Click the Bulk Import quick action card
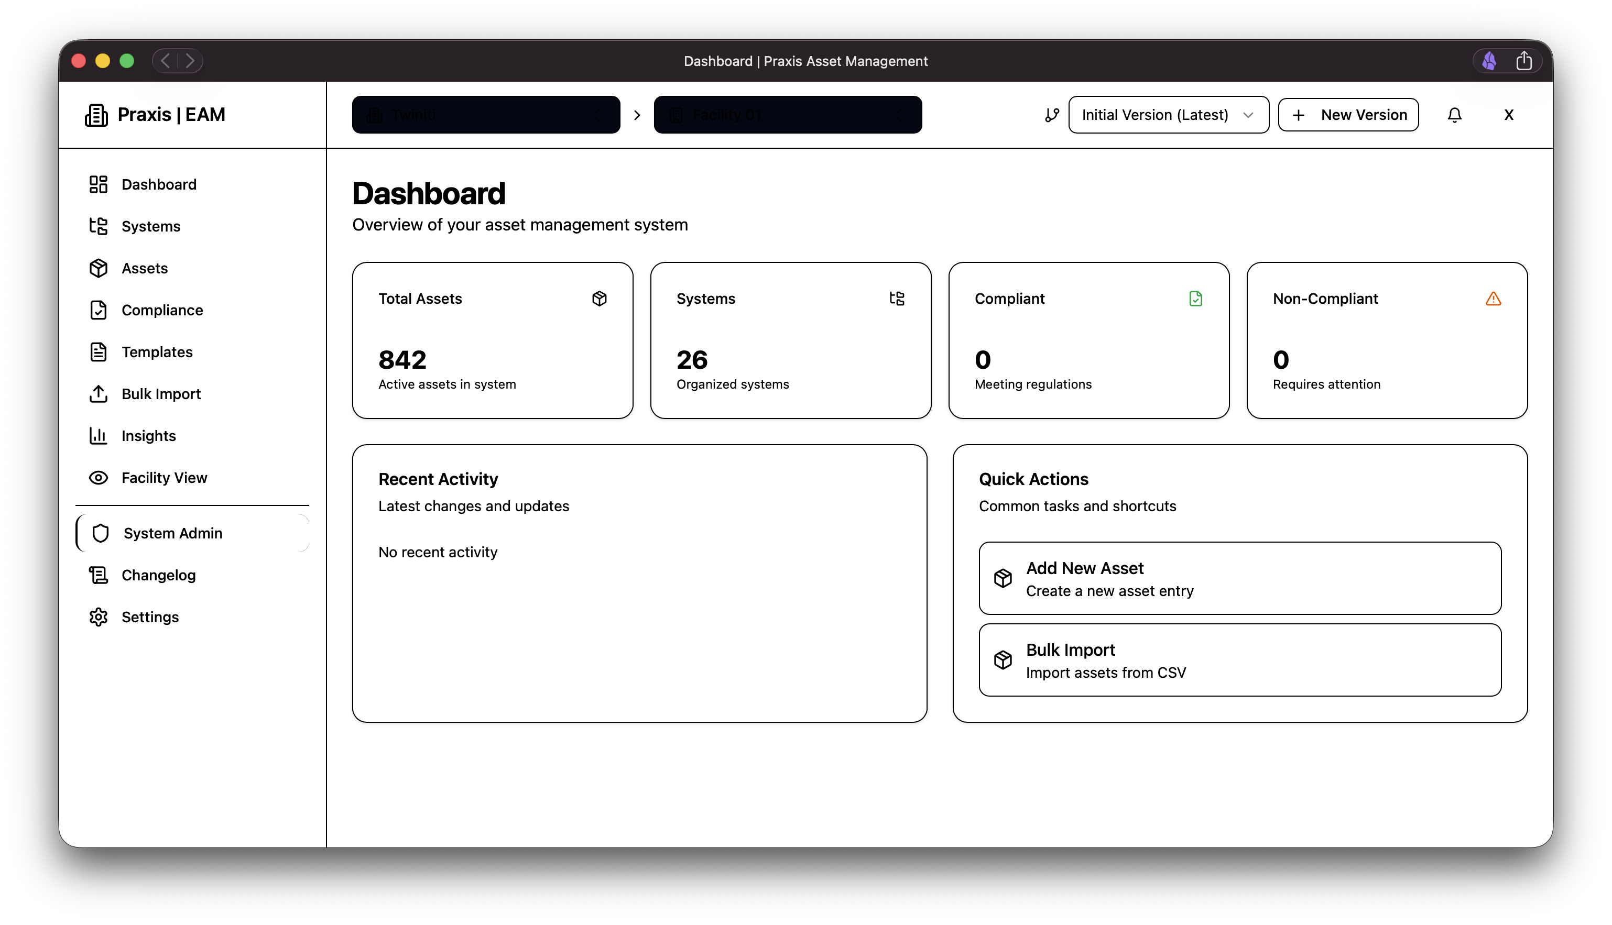The width and height of the screenshot is (1612, 925). point(1239,660)
